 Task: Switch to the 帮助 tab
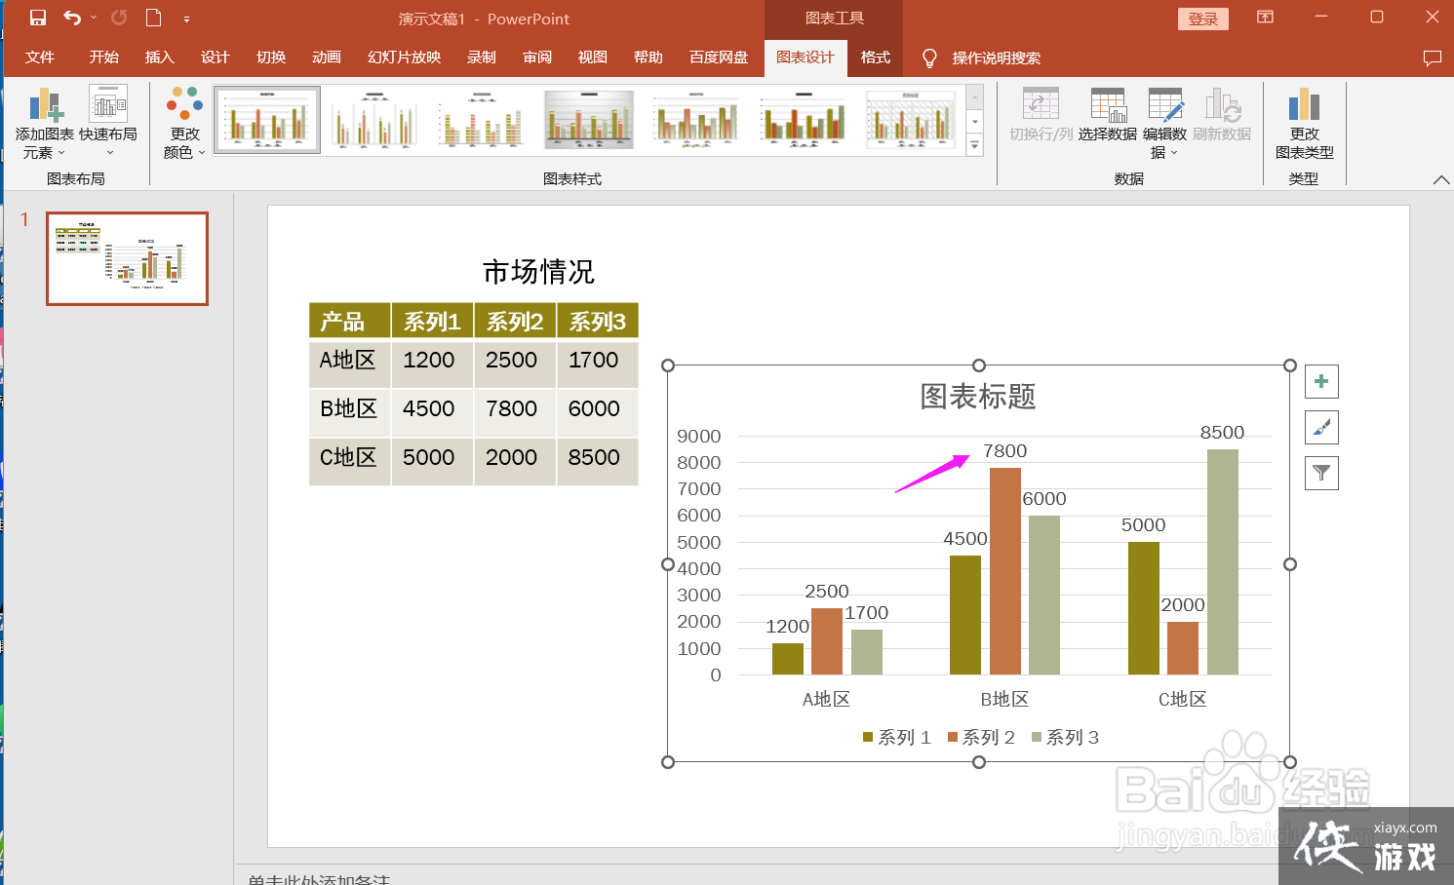coord(648,58)
